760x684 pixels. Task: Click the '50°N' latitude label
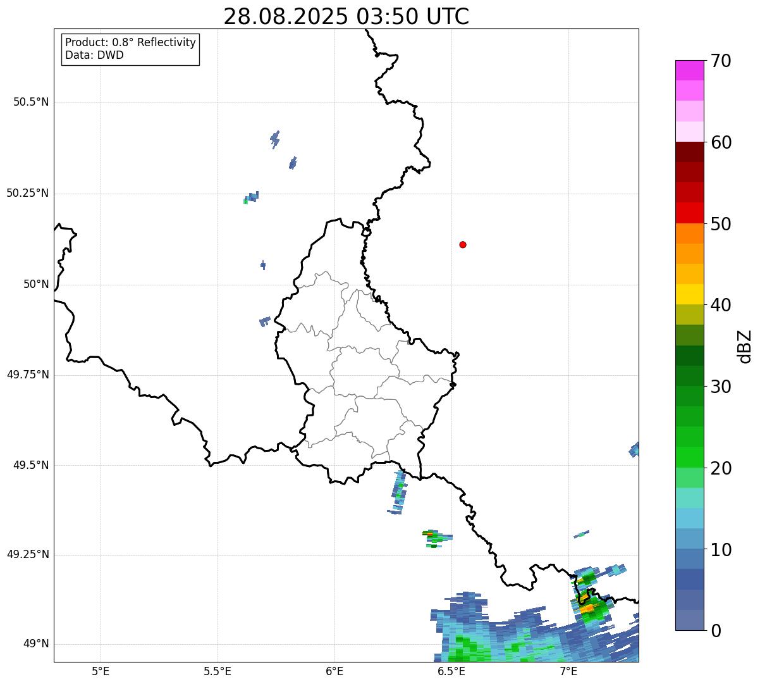coord(36,284)
